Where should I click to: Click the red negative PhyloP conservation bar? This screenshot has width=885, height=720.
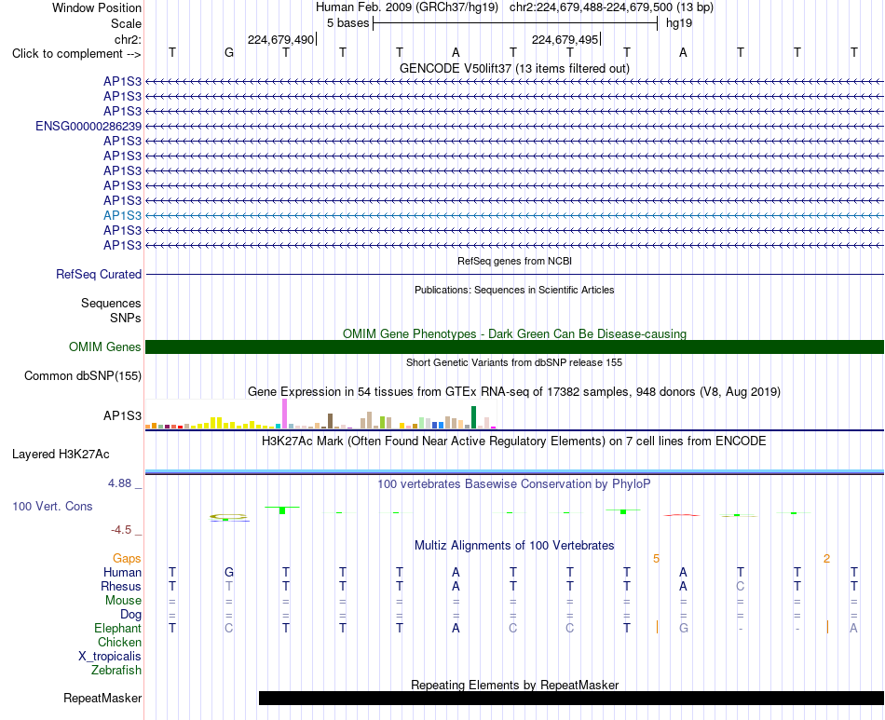tap(682, 514)
